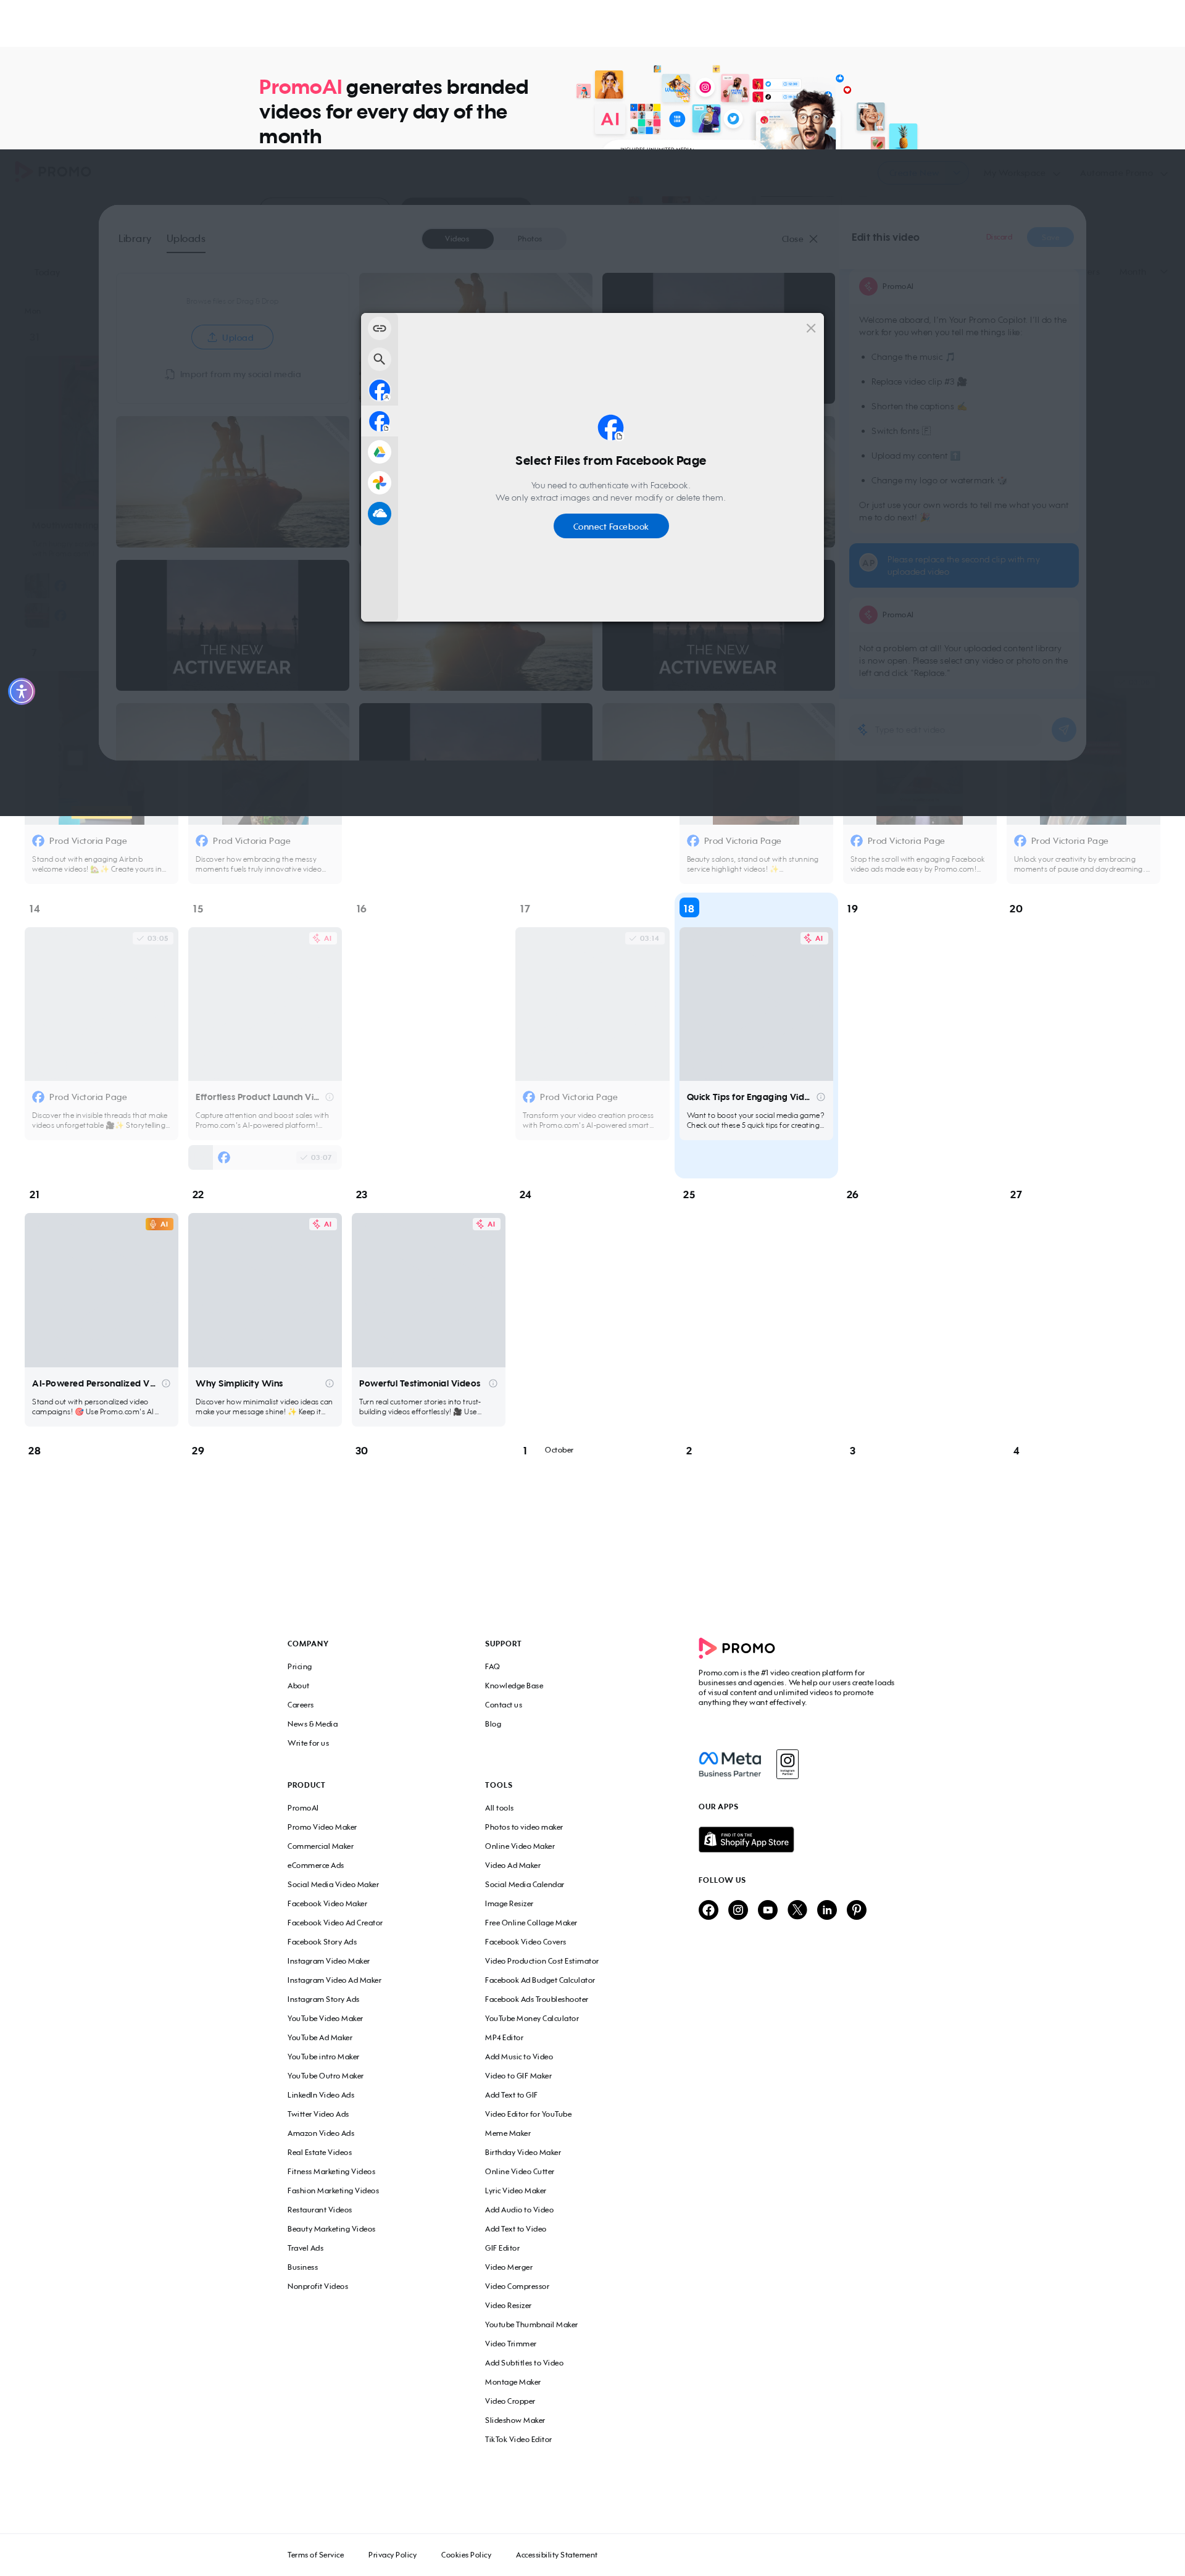Open Terms of Service link
1185x2576 pixels.
tap(315, 2555)
